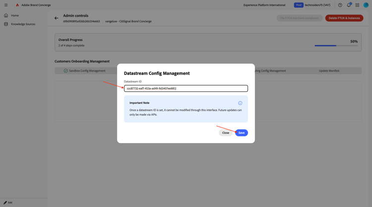Image resolution: width=372 pixels, height=207 pixels.
Task: Open the hamburger navigation menu
Action: click(6, 5)
